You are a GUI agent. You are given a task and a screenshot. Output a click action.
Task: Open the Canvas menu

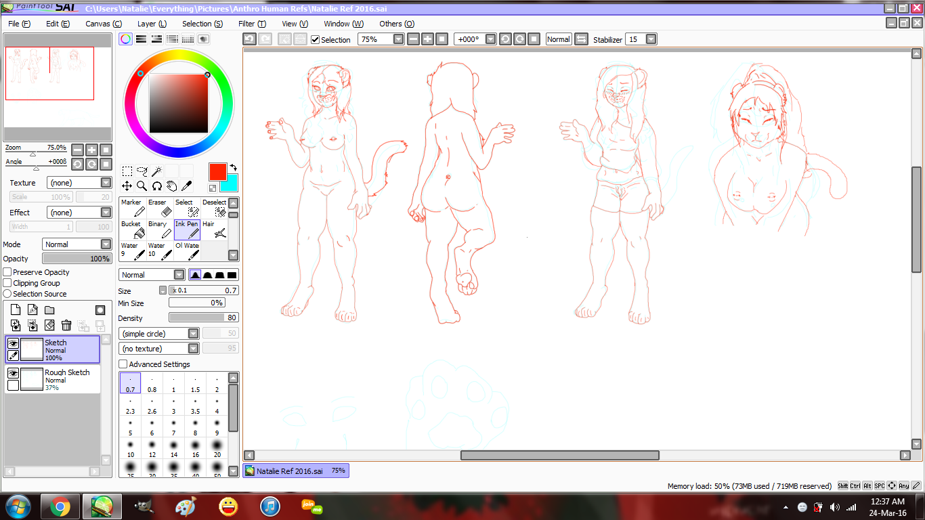pyautogui.click(x=104, y=24)
